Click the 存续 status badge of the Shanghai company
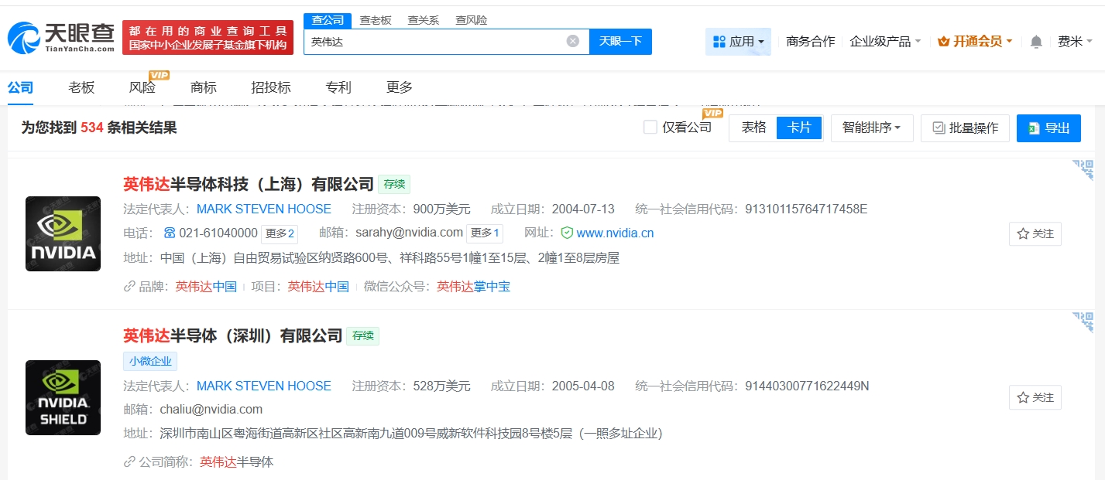This screenshot has width=1105, height=480. (x=394, y=185)
